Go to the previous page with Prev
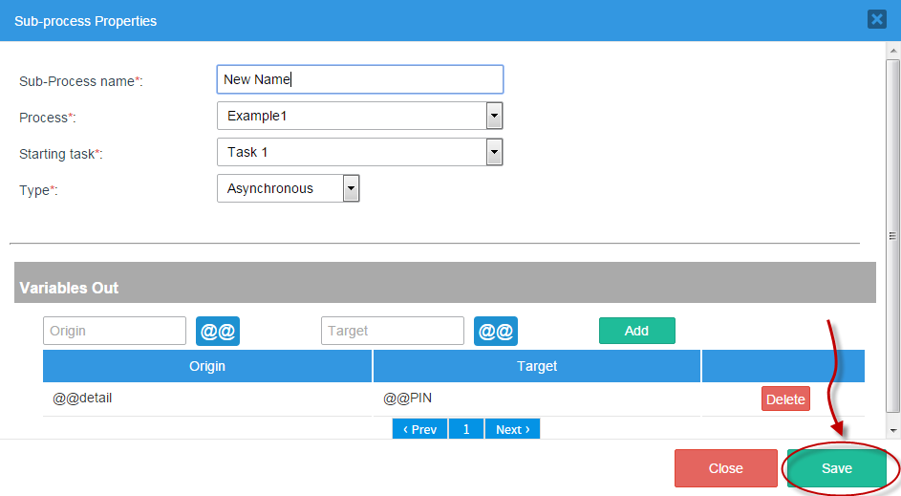 [419, 429]
